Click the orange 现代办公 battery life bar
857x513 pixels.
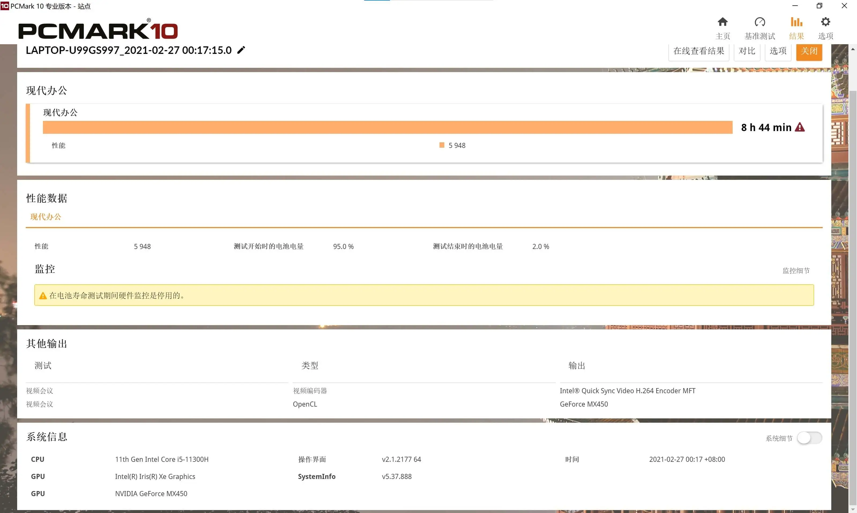pyautogui.click(x=387, y=127)
